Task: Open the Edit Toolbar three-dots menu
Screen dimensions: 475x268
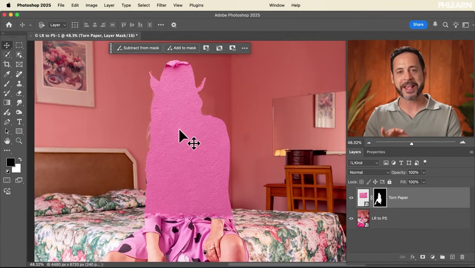Action: (7, 151)
